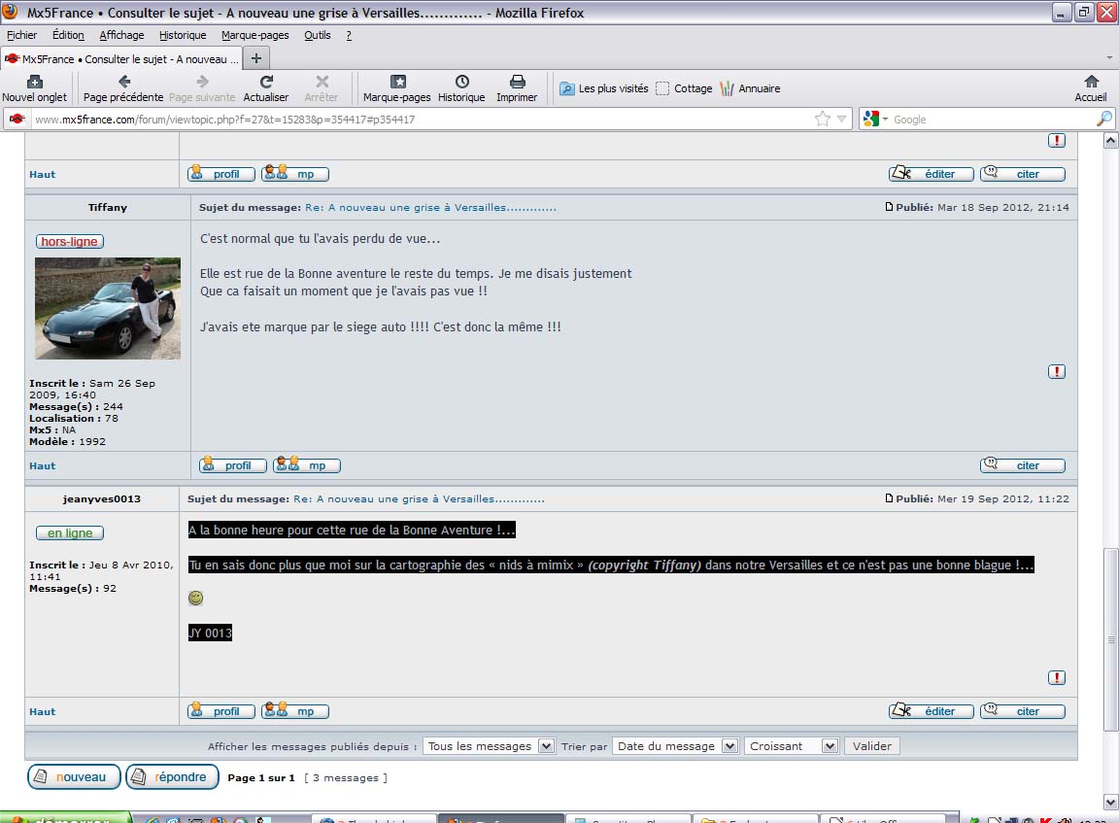Click the Imprimer printer icon
1119x823 pixels.
517,83
